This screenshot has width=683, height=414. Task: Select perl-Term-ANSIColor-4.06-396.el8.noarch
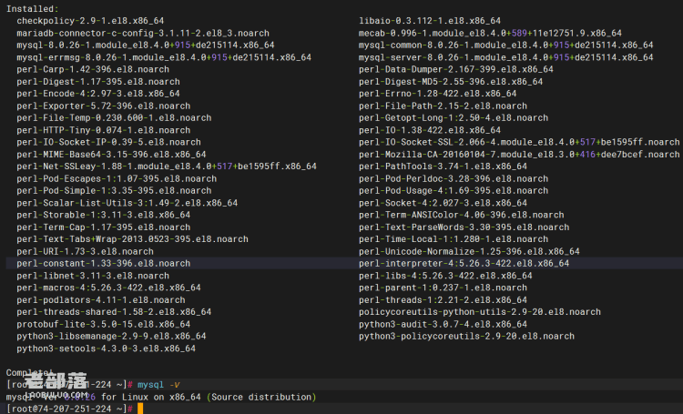point(462,215)
